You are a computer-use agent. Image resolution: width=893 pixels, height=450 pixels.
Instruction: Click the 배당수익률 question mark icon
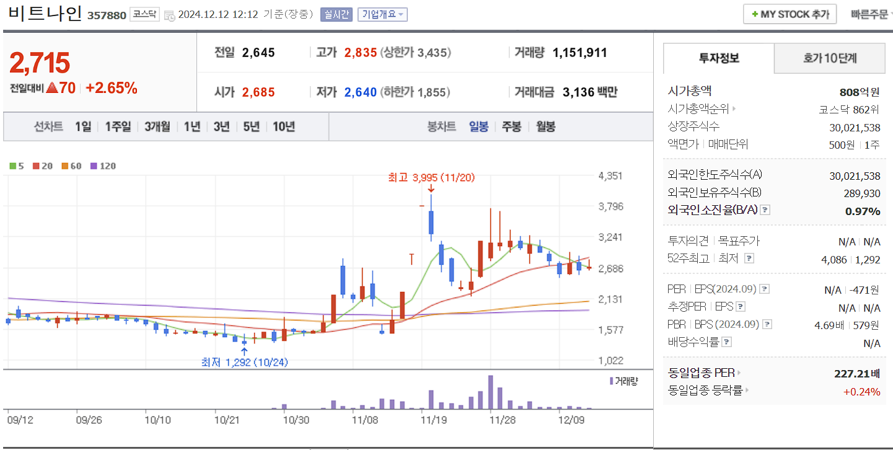coord(727,343)
